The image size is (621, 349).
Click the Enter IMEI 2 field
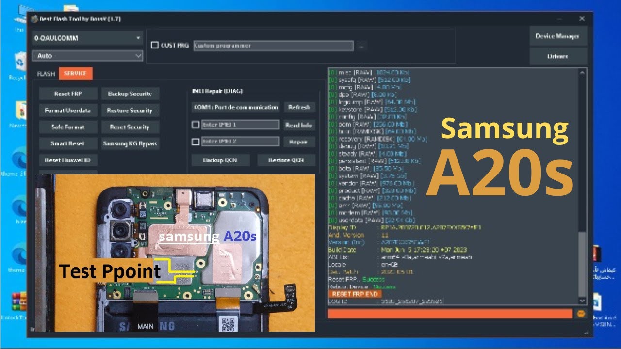click(x=240, y=142)
